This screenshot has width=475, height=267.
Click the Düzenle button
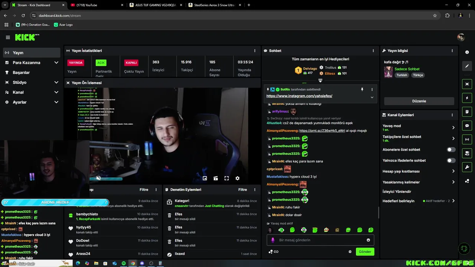pyautogui.click(x=419, y=101)
